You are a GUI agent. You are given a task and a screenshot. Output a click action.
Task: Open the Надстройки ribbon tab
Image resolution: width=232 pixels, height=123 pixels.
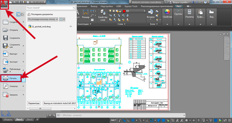[x=107, y=6]
